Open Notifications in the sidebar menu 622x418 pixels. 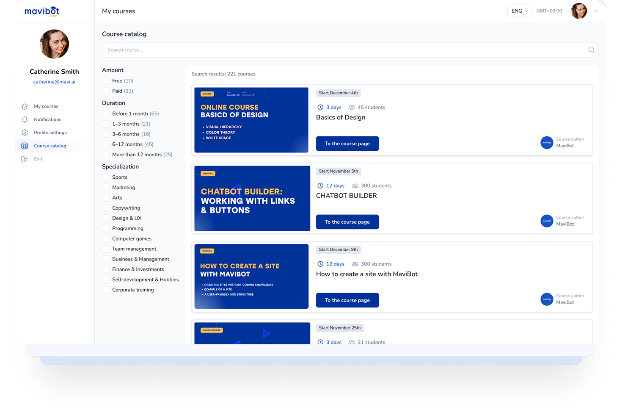click(x=47, y=120)
